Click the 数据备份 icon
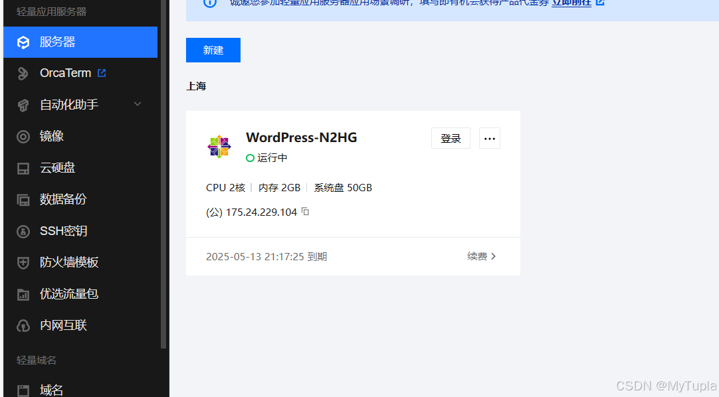 (23, 200)
